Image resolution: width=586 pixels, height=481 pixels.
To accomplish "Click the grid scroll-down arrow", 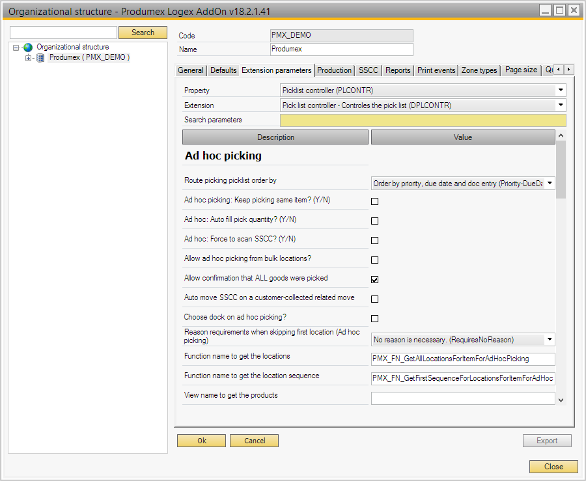I will coord(561,400).
